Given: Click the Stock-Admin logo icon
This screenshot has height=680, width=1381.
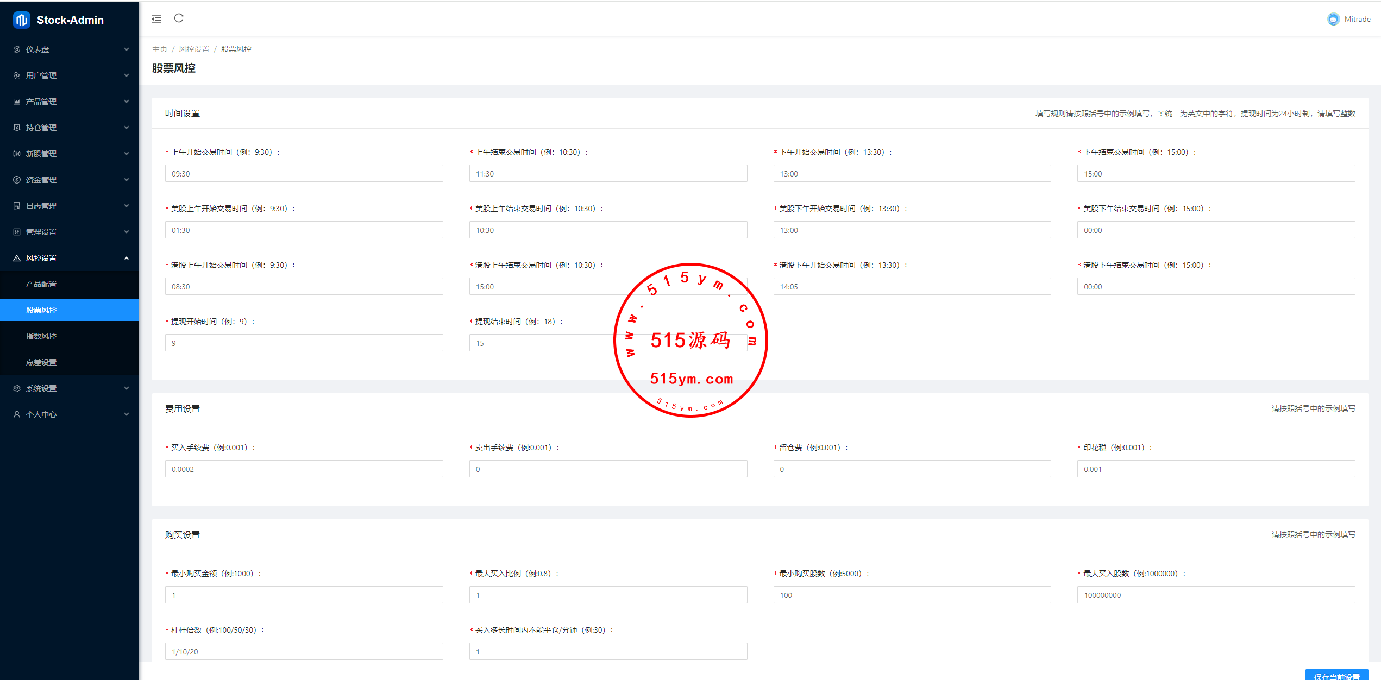Looking at the screenshot, I should click(21, 20).
